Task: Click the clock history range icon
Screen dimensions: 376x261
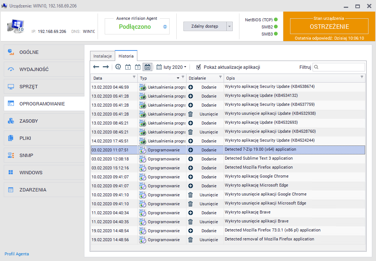Action: pos(118,67)
